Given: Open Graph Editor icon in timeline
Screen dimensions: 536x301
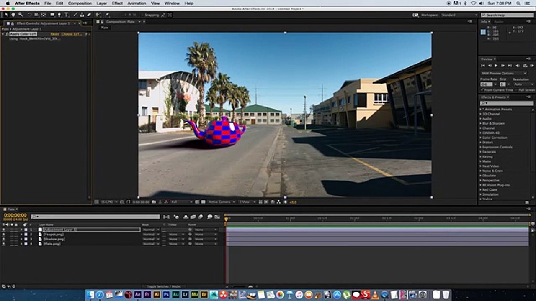Looking at the screenshot, I should (217, 217).
